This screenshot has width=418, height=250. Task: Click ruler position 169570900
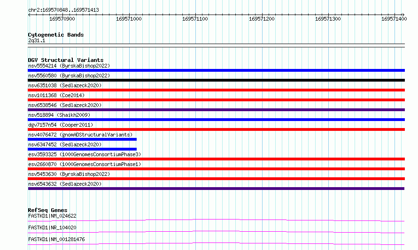(62, 19)
